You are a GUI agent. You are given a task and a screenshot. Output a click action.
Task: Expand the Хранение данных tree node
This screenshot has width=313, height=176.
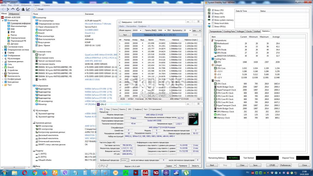(x=3, y=61)
